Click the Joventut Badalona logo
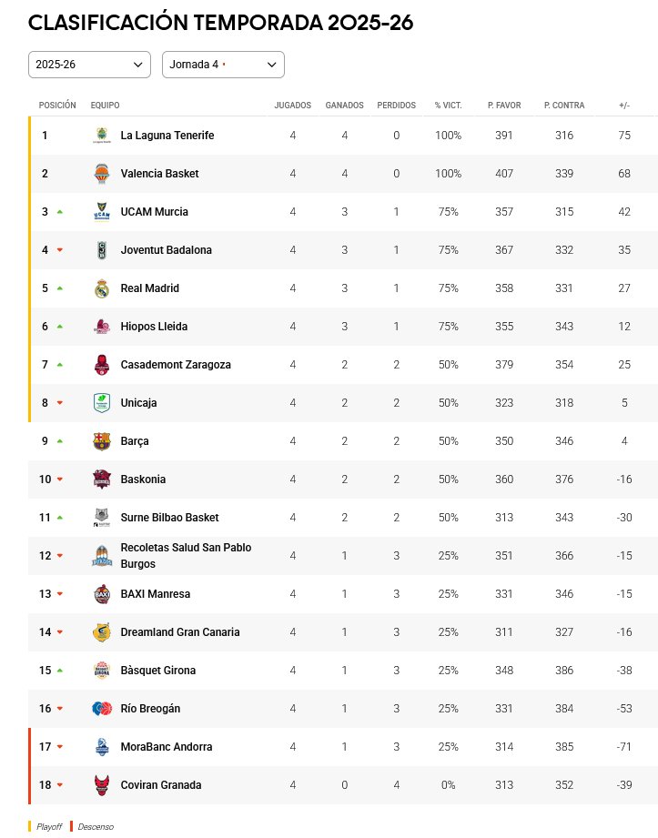Image resolution: width=658 pixels, height=838 pixels. (102, 250)
